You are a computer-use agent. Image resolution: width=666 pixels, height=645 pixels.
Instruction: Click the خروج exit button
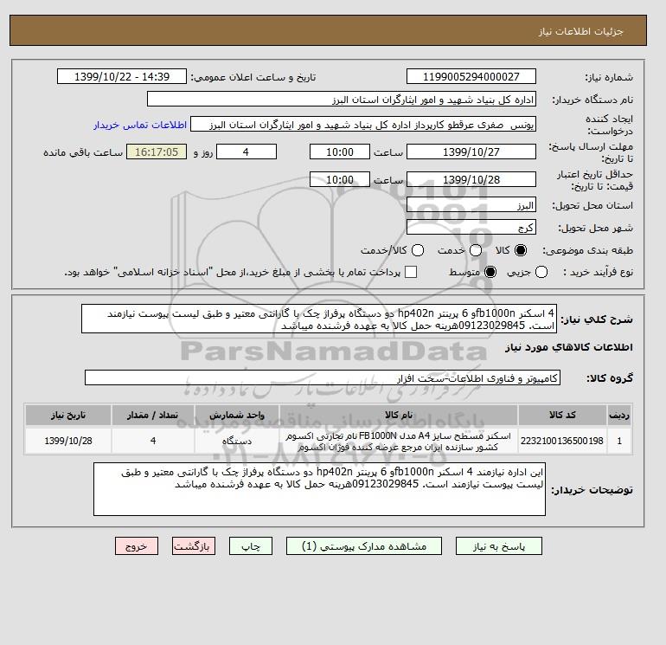pos(137,546)
